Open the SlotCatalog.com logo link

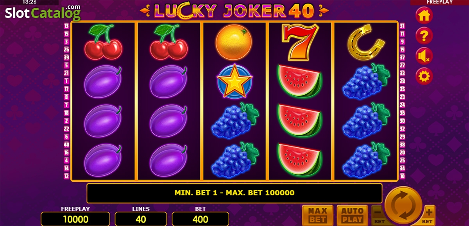pos(43,12)
